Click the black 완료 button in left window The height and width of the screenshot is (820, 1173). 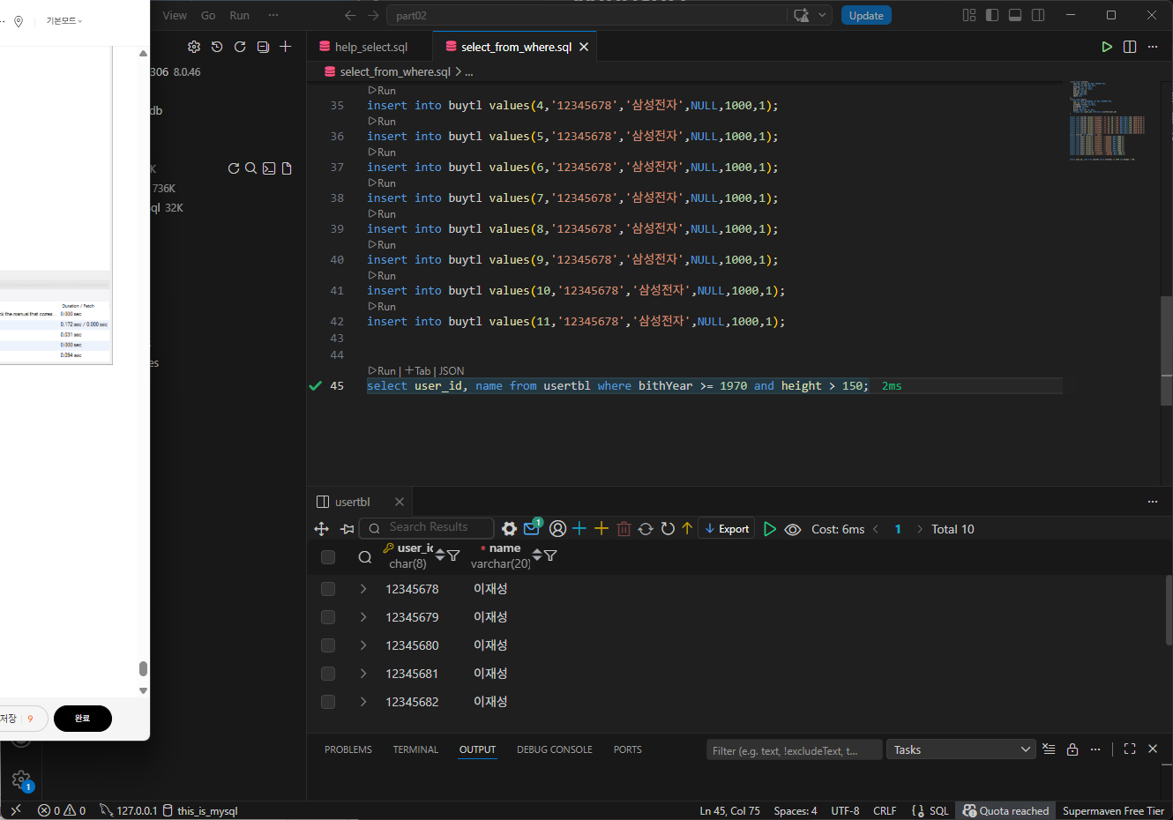point(83,719)
